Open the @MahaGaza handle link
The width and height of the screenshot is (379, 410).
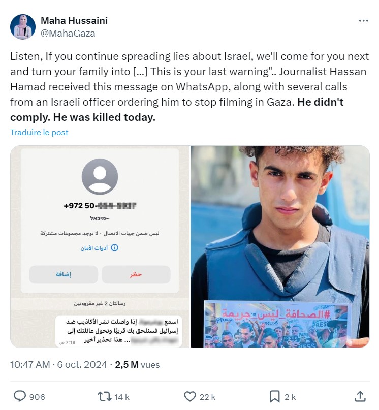pyautogui.click(x=68, y=34)
